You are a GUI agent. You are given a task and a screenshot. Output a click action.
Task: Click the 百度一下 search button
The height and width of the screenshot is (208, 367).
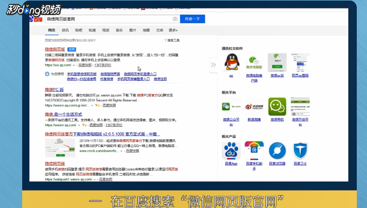pos(193,19)
